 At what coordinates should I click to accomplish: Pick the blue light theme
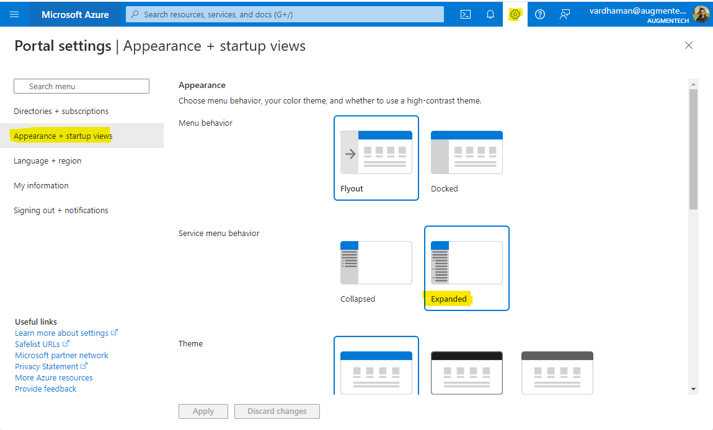376,366
